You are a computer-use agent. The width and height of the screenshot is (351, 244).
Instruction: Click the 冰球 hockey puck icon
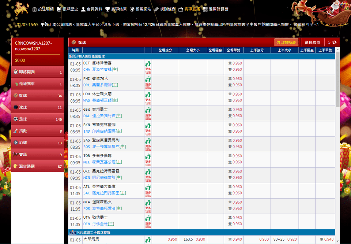click(16, 107)
